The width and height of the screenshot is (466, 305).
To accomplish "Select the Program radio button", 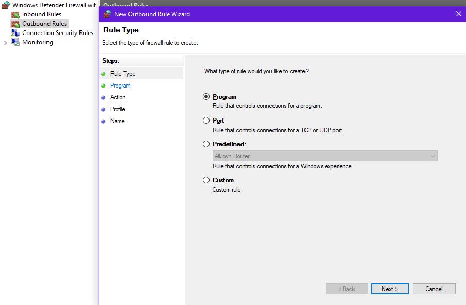I will [x=206, y=97].
